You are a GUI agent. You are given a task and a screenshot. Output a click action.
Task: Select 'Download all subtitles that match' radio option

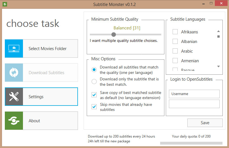[94, 70]
